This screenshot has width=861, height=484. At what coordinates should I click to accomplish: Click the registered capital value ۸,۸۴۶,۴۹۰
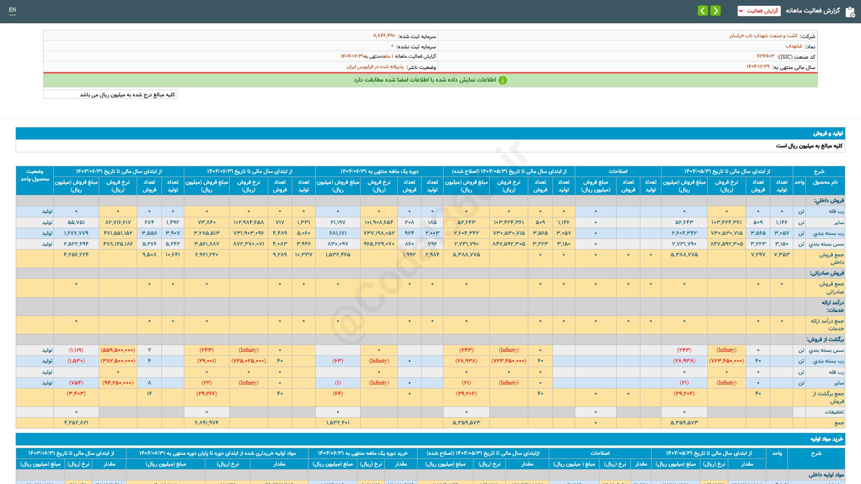[x=384, y=36]
